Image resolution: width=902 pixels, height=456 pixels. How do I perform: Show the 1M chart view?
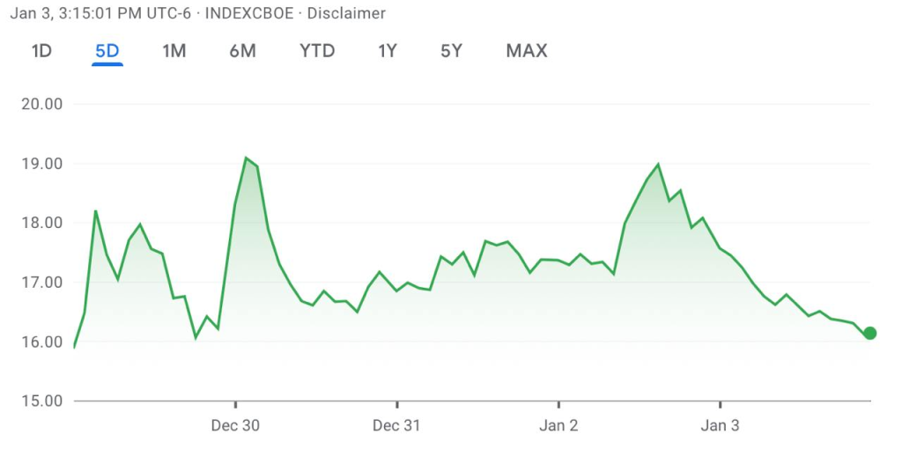coord(174,51)
